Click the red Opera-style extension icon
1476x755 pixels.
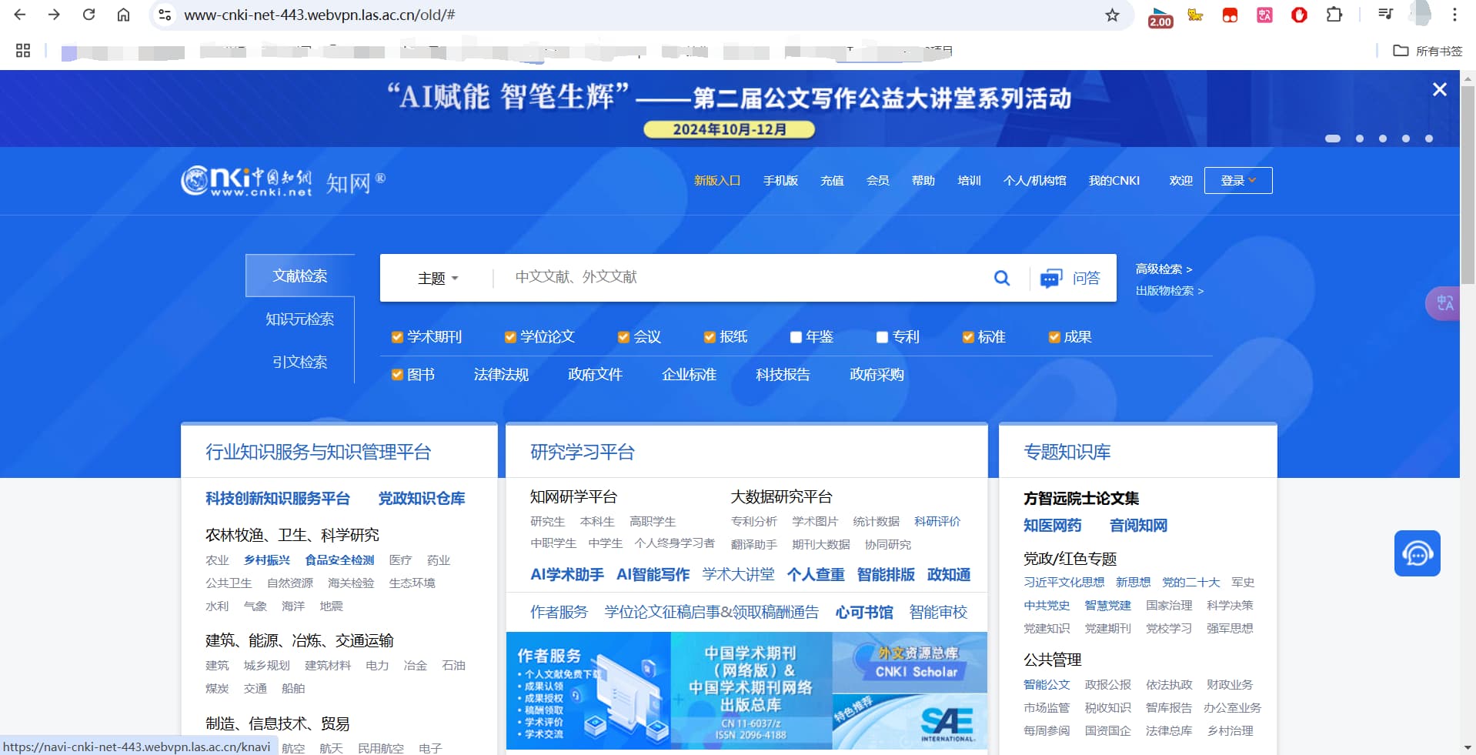[x=1299, y=15]
